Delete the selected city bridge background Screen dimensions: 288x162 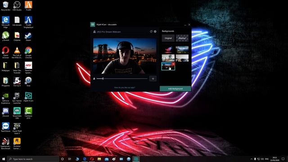(173, 64)
